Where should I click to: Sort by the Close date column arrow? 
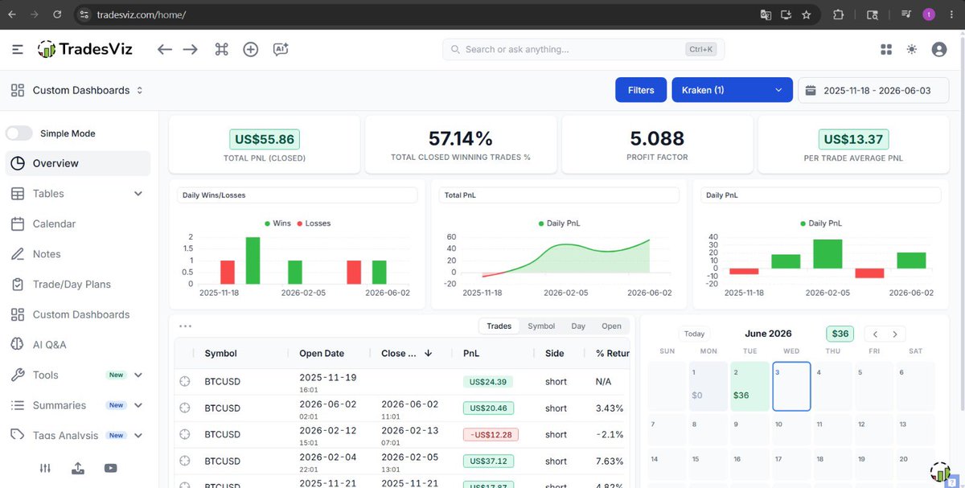[x=428, y=353]
